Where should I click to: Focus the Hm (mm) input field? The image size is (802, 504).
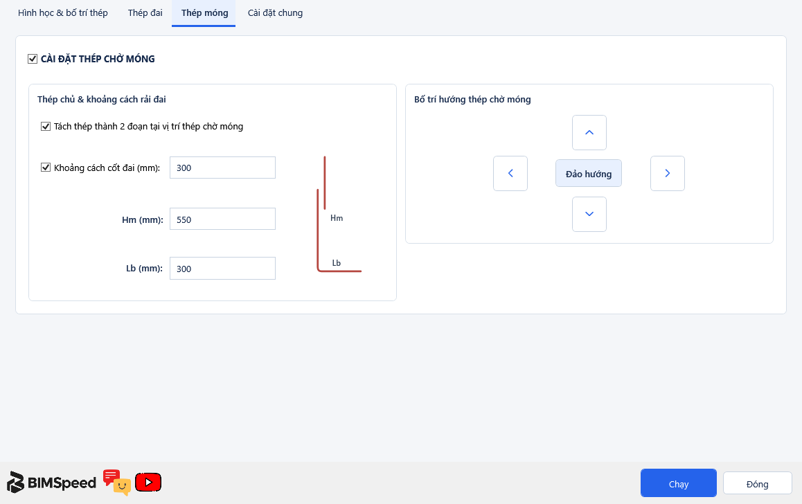click(x=222, y=219)
